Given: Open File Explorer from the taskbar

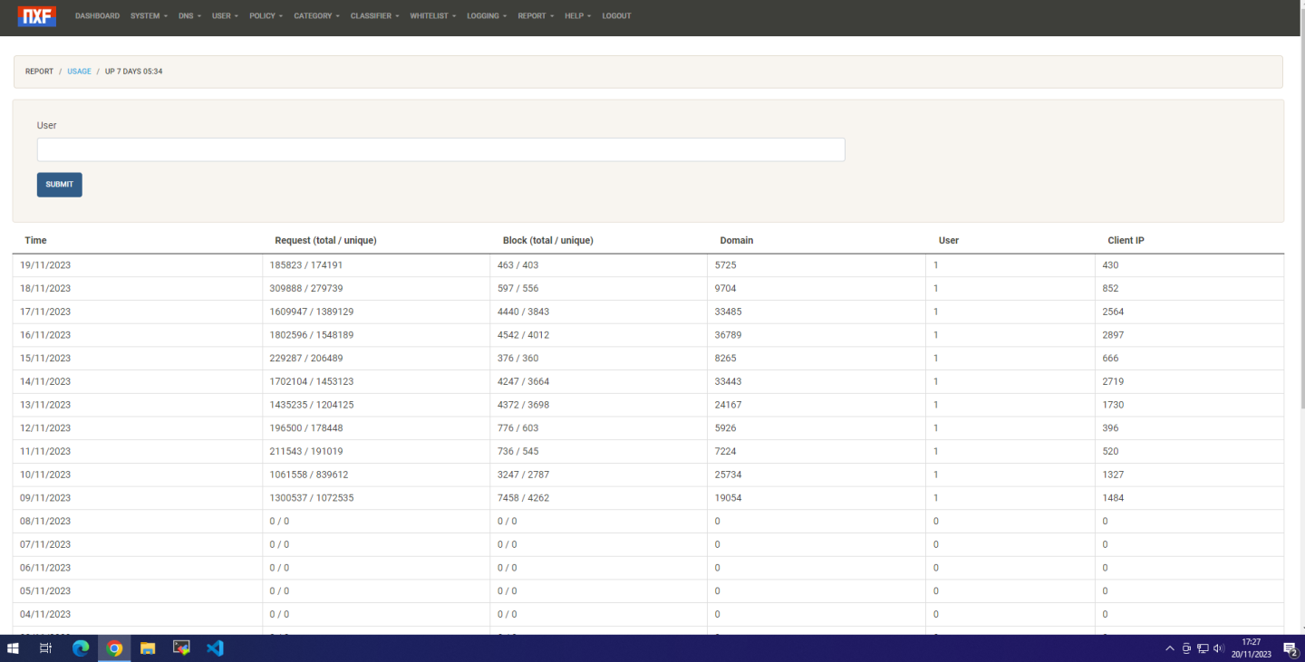Looking at the screenshot, I should 148,648.
